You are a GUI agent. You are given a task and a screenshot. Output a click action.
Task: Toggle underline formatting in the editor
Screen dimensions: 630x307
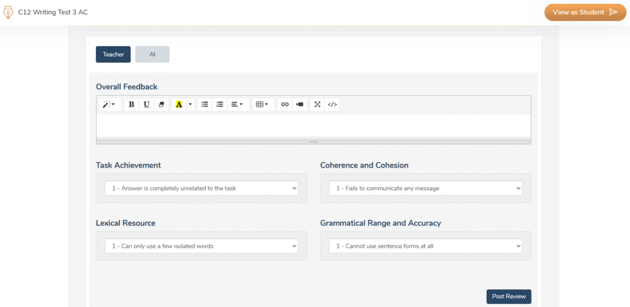(x=146, y=104)
